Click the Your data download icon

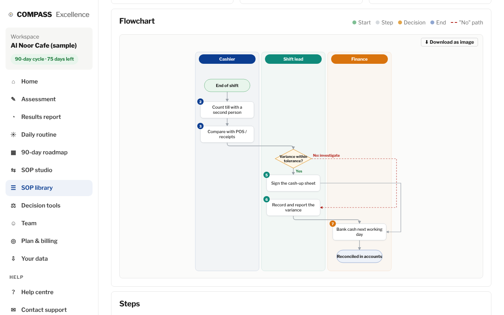point(13,259)
